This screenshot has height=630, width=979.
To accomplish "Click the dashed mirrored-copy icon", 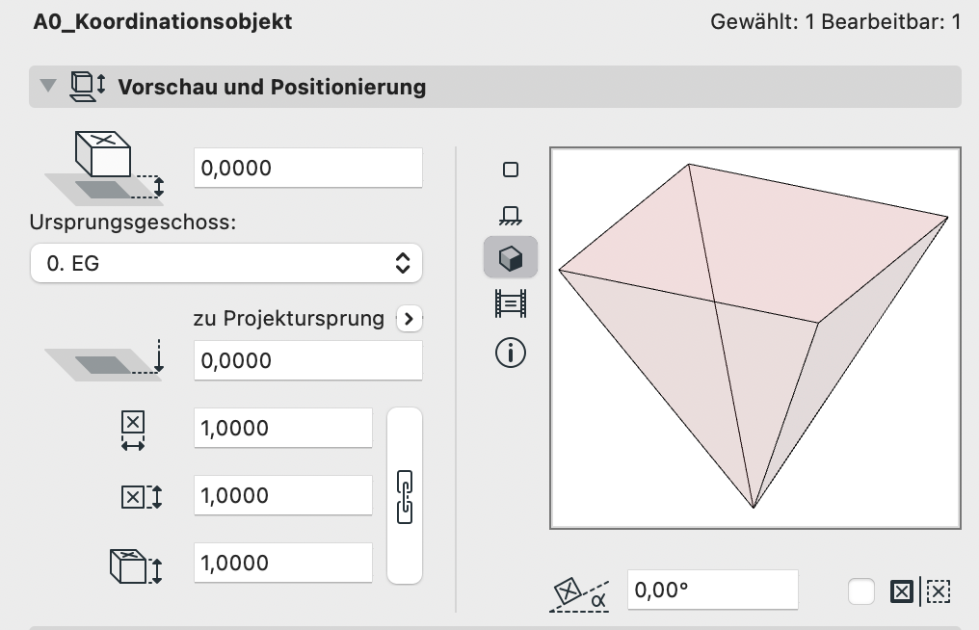I will [x=938, y=591].
